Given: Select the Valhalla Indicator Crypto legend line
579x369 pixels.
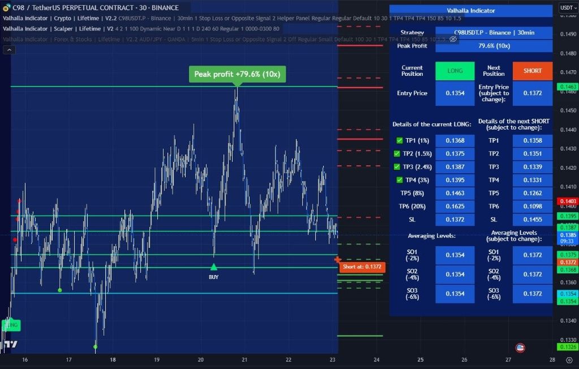Looking at the screenshot, I should click(x=232, y=18).
